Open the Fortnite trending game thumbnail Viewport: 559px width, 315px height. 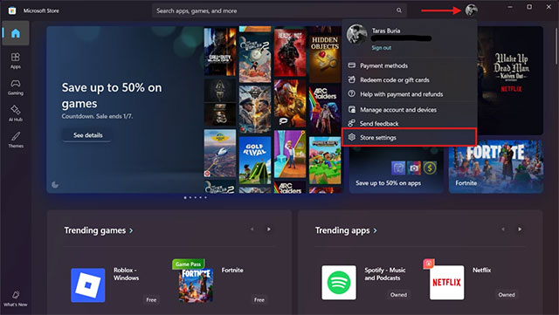[196, 285]
